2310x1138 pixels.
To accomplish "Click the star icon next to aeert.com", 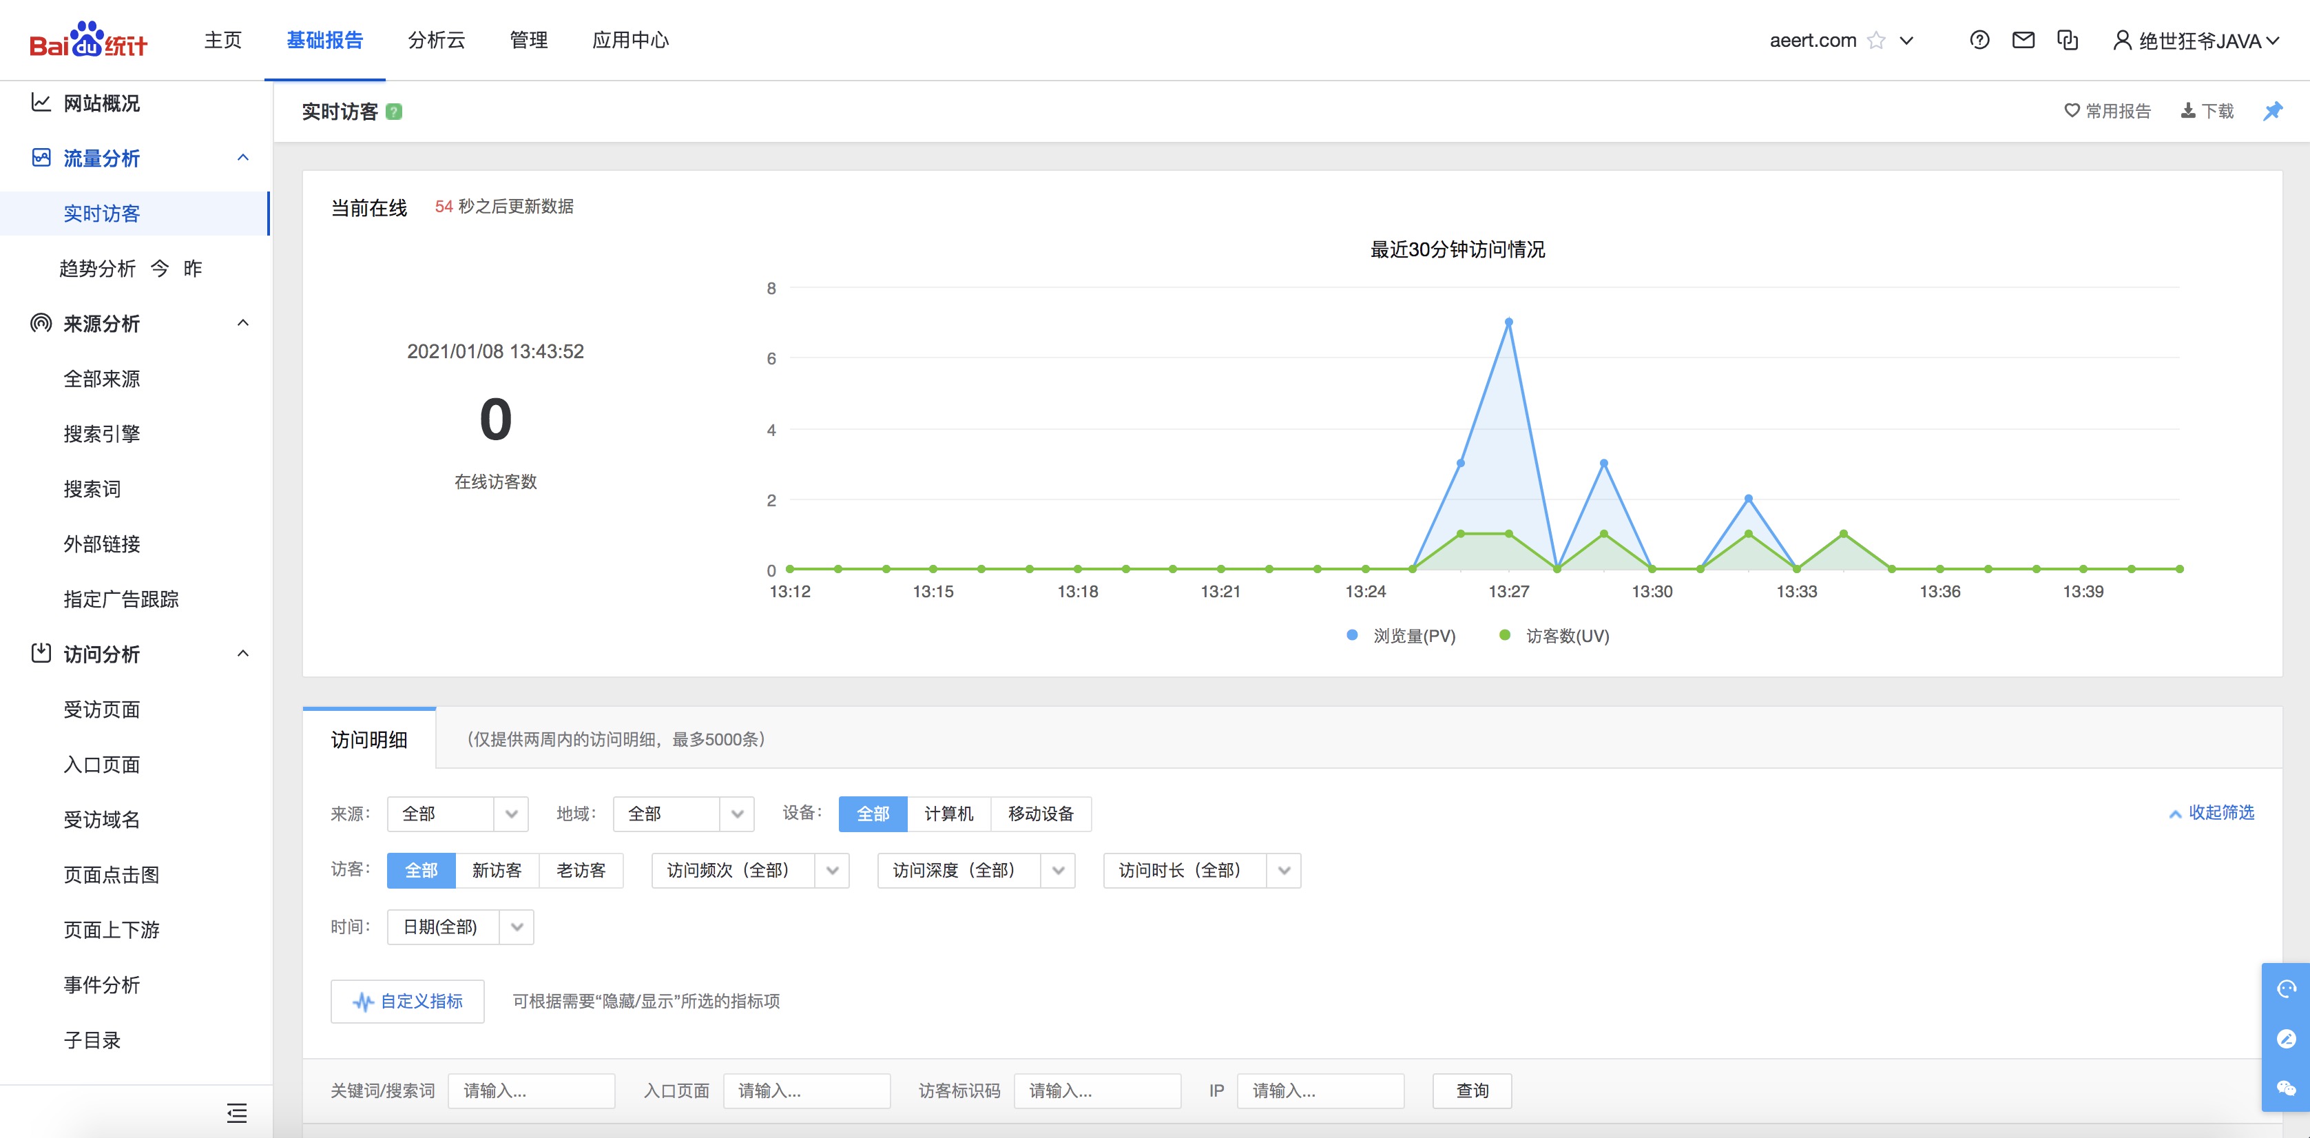I will tap(1876, 41).
